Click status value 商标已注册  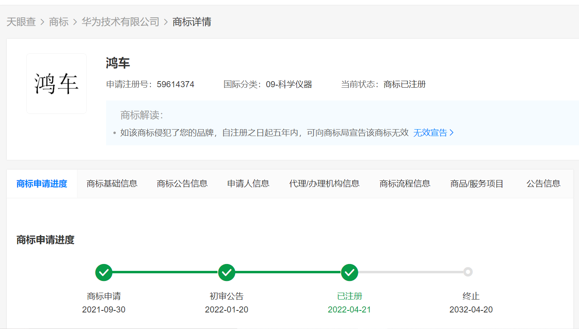[405, 84]
